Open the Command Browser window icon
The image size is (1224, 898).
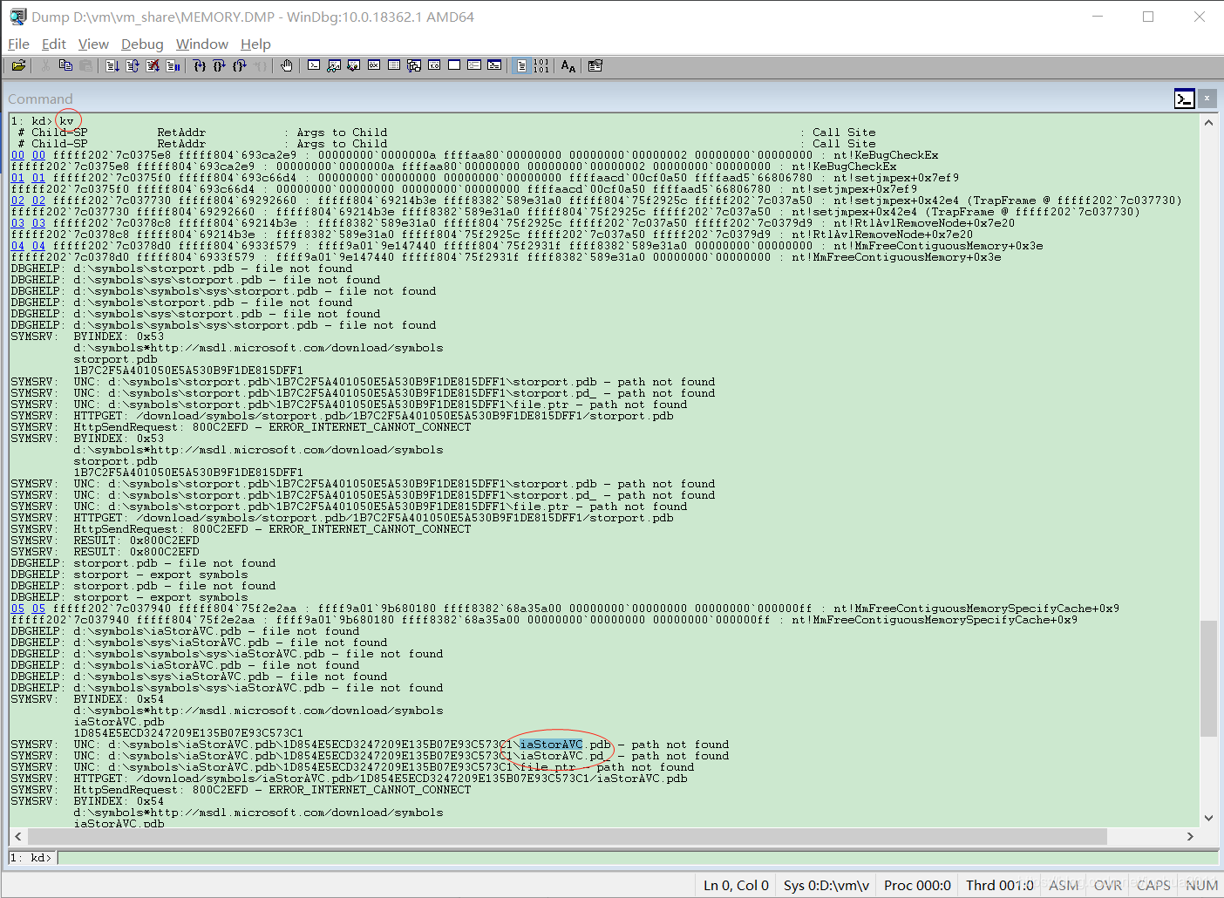point(494,65)
